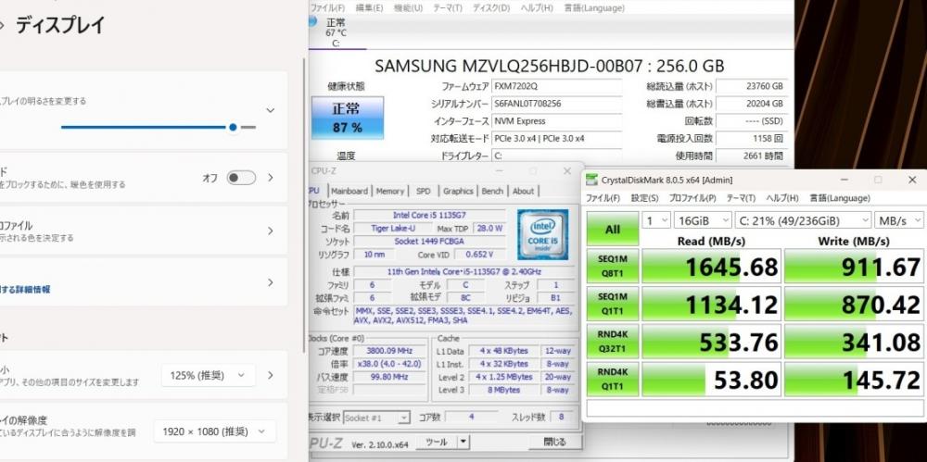
Task: Open the test count dropdown showing 1
Action: pos(656,220)
